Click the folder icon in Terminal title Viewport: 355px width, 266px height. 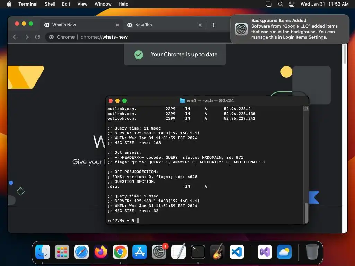tap(182, 101)
